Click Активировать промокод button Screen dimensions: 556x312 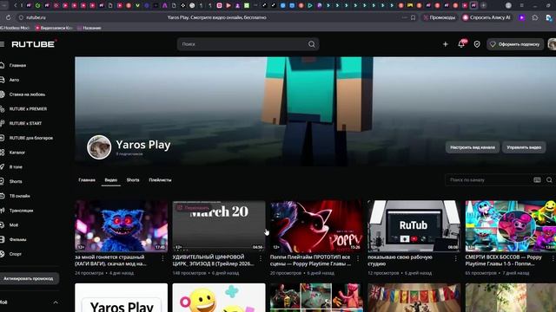[29, 279]
